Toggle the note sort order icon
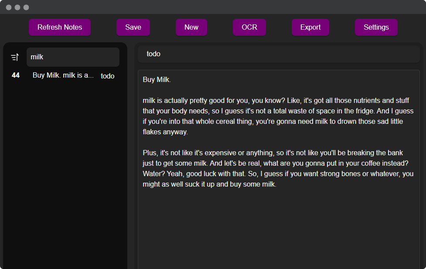The width and height of the screenshot is (426, 269). 15,57
